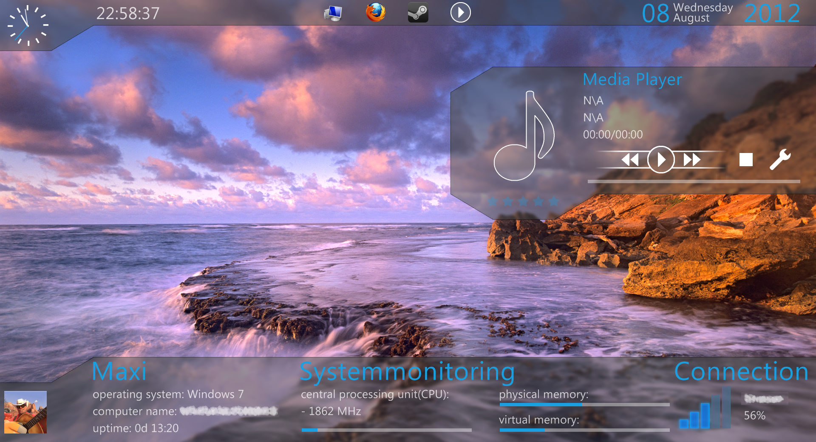Click the computer name line

point(185,411)
